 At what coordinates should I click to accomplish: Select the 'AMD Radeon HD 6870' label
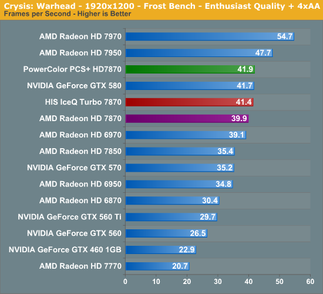pyautogui.click(x=80, y=201)
